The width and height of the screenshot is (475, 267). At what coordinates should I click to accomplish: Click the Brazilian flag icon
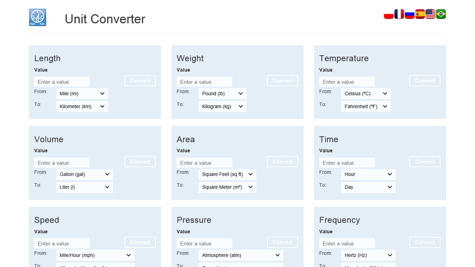pos(441,14)
